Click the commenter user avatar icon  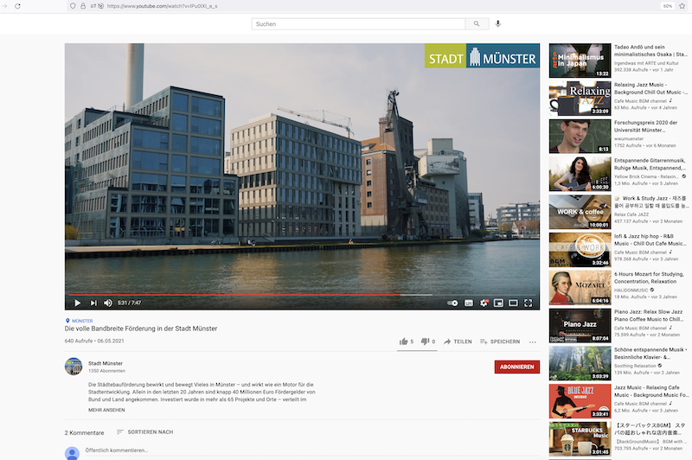72,453
